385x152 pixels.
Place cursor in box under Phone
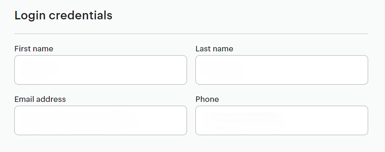[282, 120]
